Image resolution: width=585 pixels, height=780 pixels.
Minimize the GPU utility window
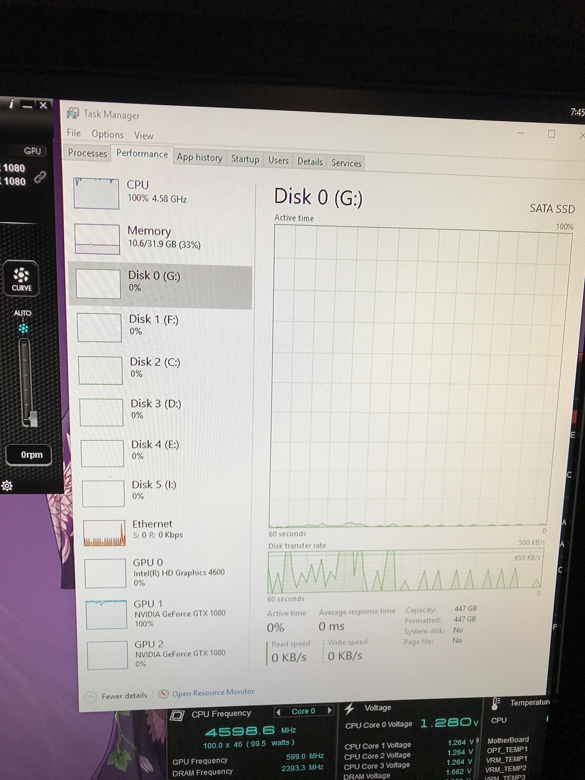click(27, 106)
